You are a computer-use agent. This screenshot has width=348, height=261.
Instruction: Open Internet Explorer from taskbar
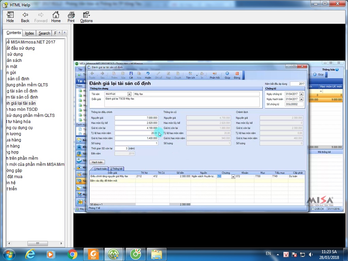[30, 254]
